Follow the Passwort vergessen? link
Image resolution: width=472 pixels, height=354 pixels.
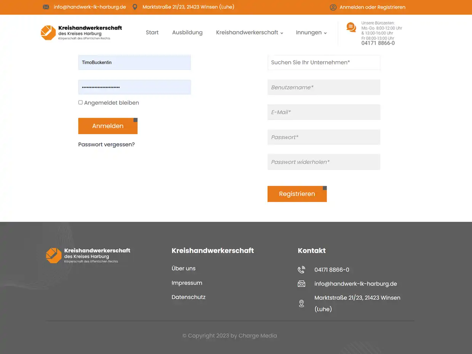click(106, 144)
